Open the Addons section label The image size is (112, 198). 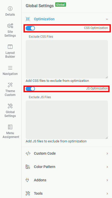click(x=40, y=180)
